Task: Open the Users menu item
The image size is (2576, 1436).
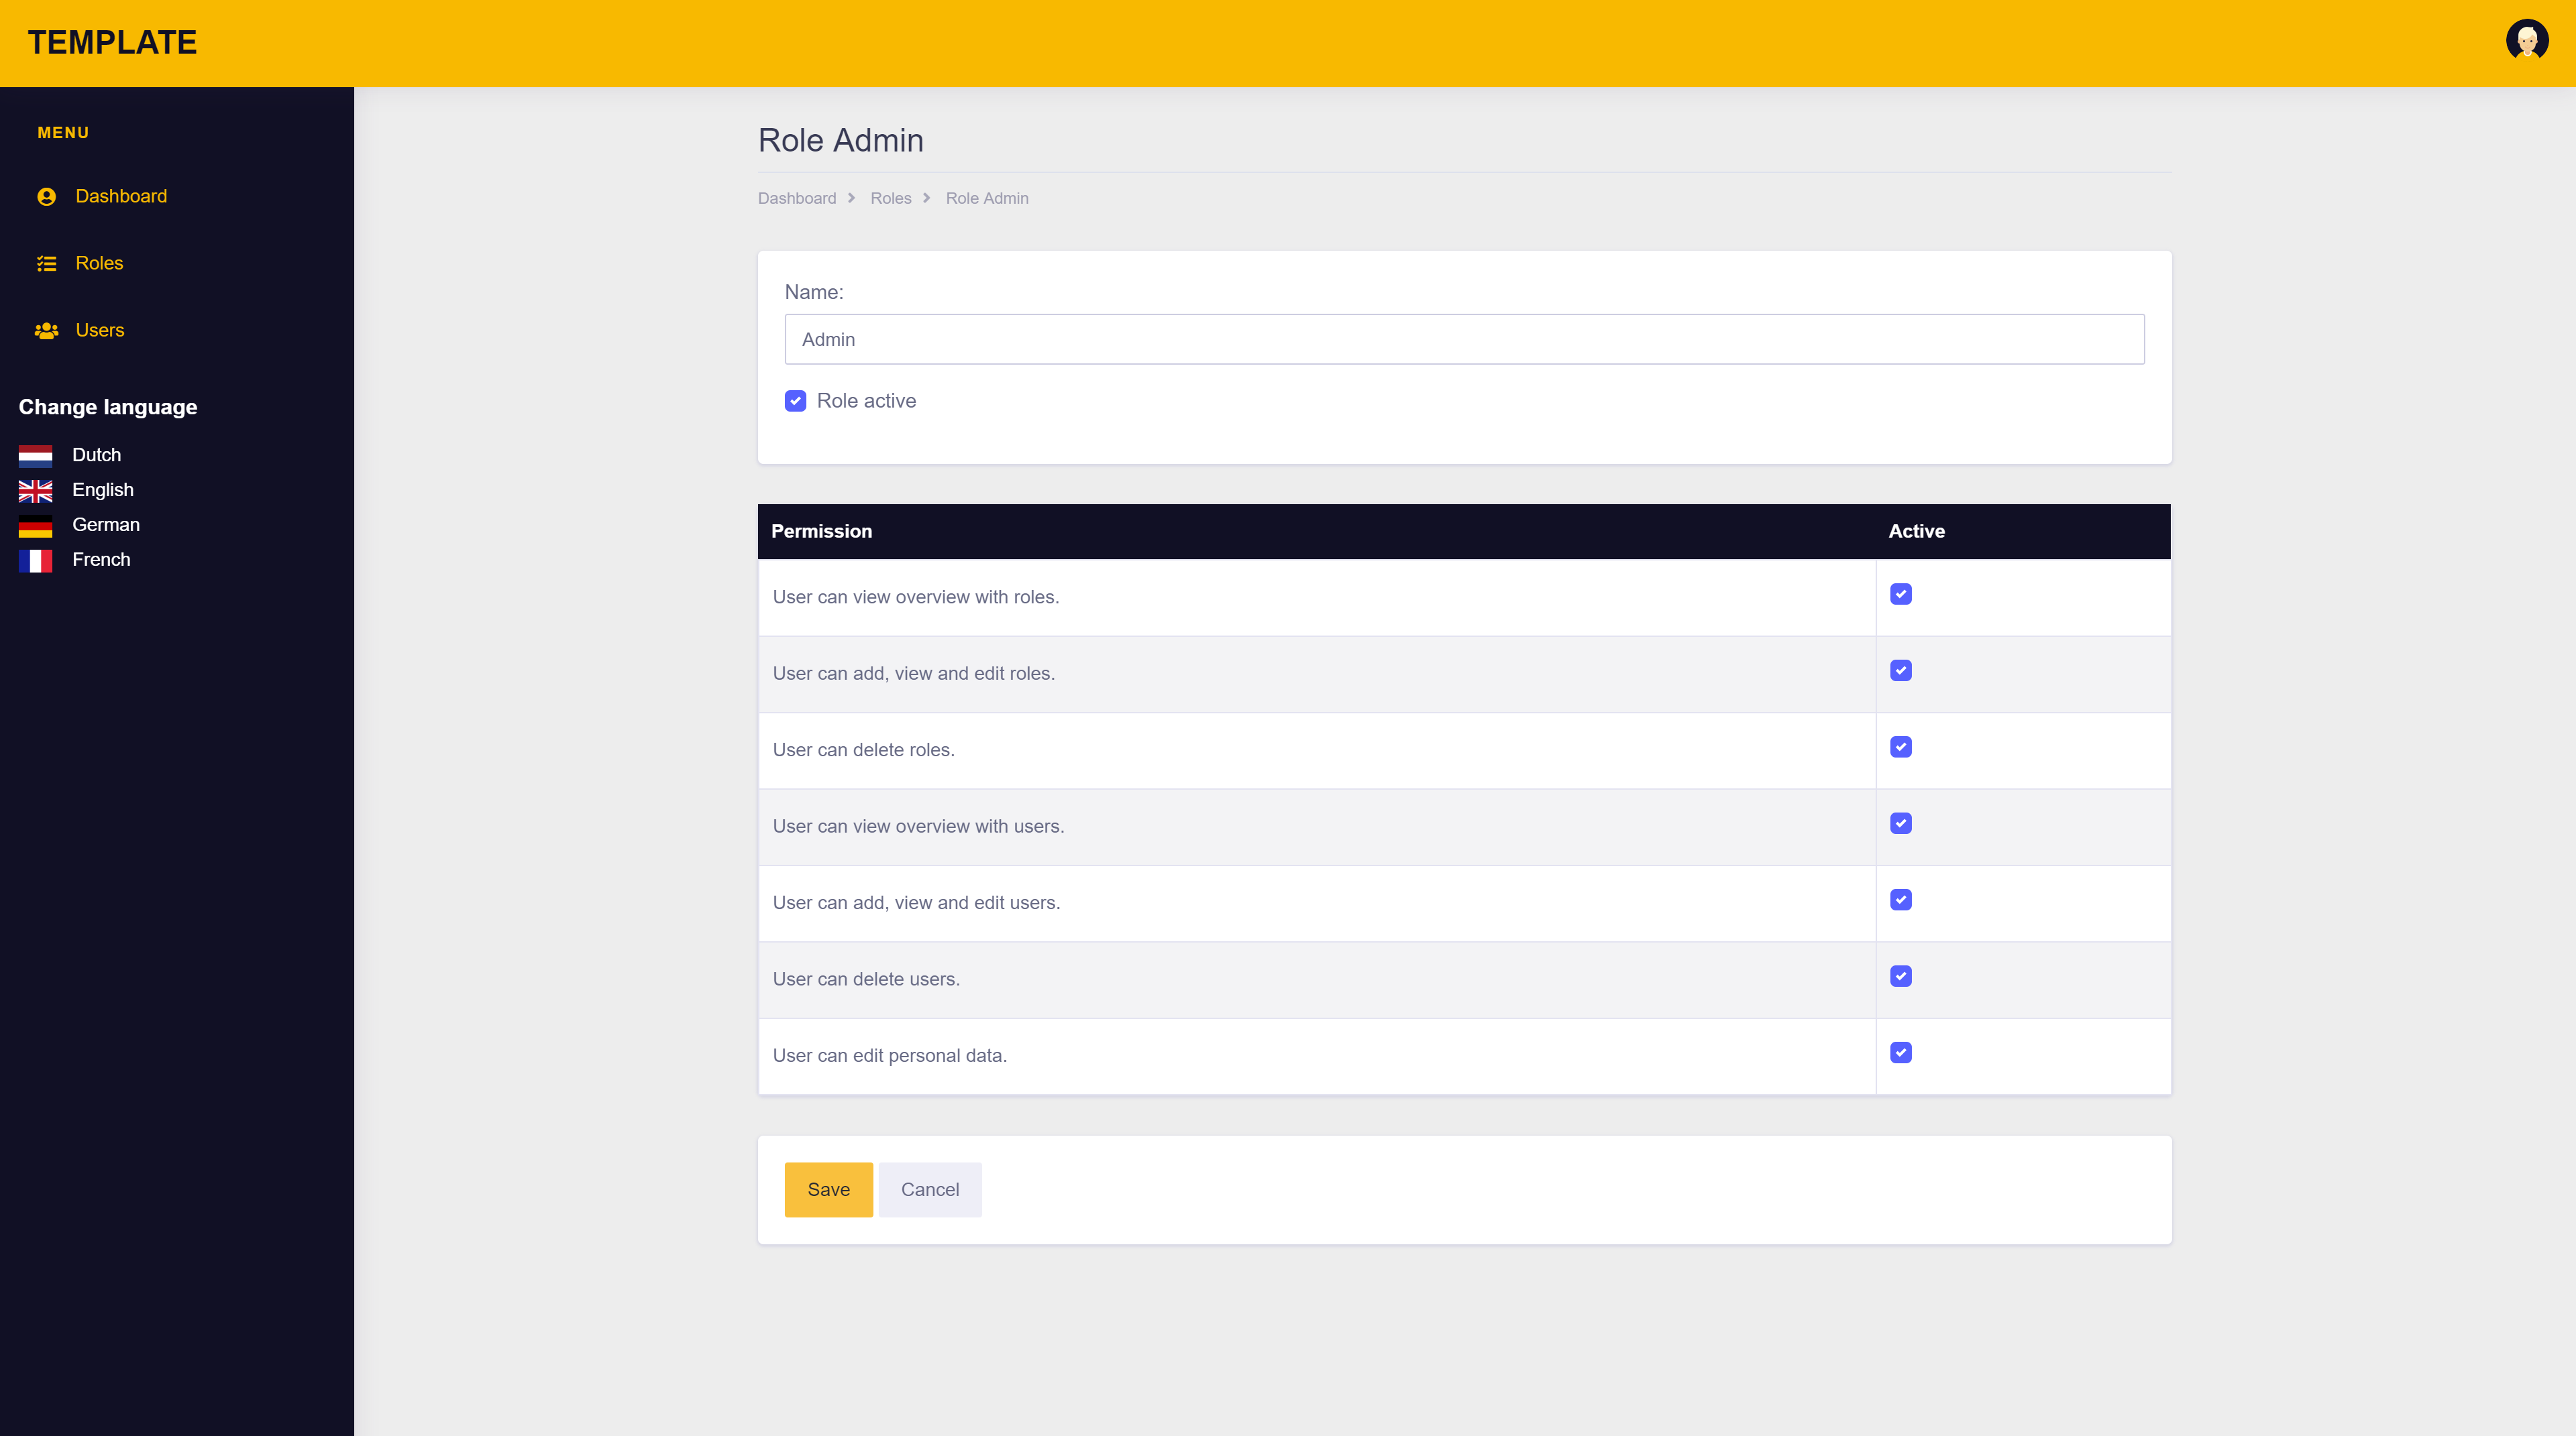Action: (x=99, y=331)
